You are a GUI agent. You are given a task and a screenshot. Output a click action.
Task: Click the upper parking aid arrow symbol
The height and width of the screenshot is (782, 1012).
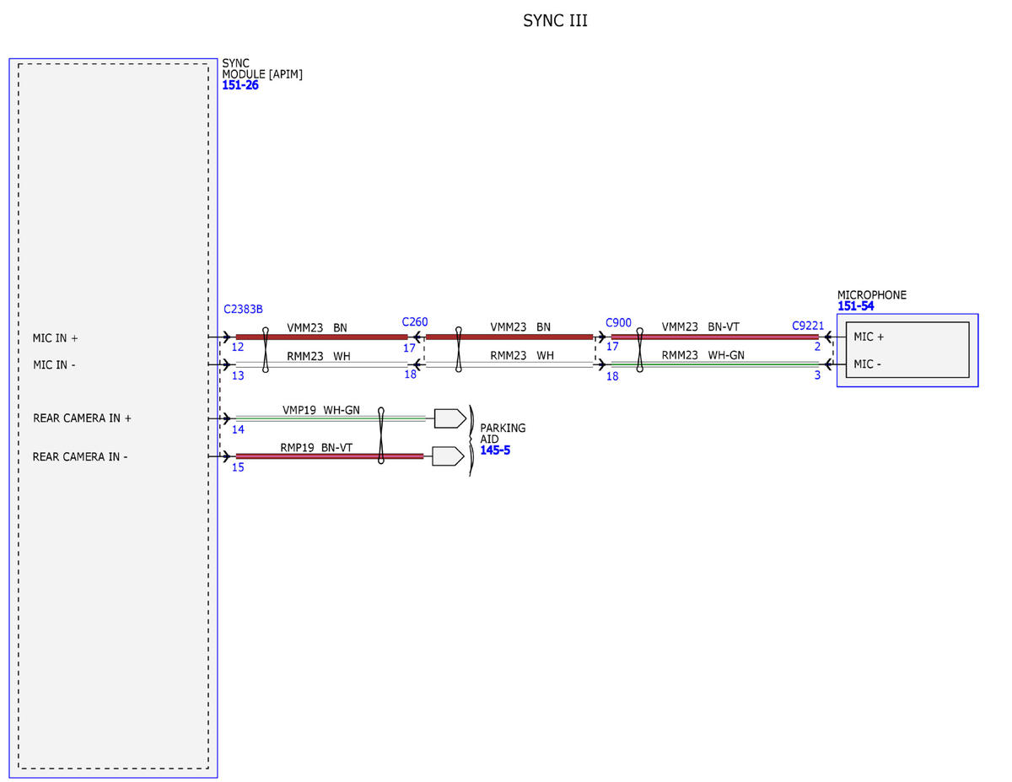click(449, 418)
